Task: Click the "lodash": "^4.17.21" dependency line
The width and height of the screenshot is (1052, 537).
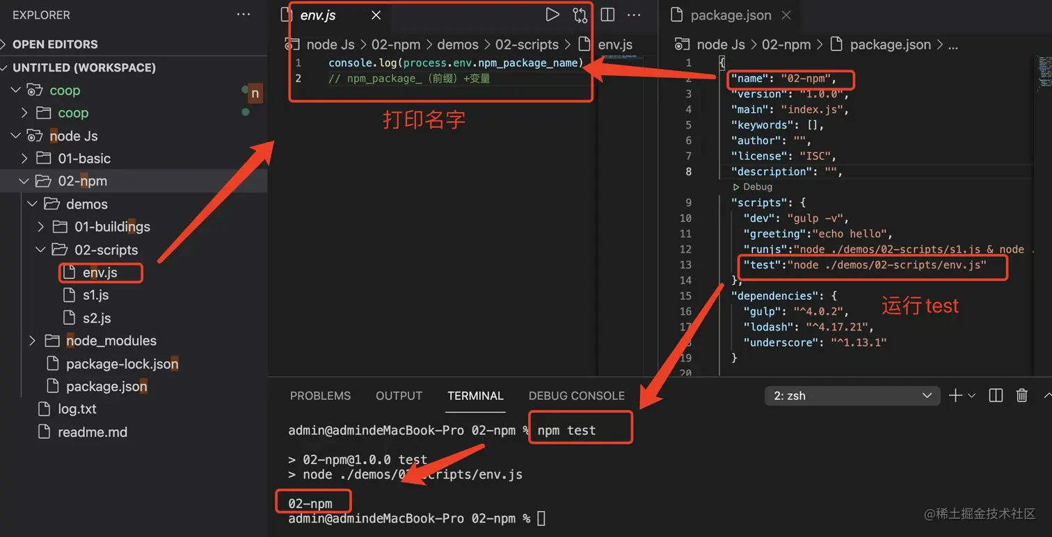Action: [808, 326]
